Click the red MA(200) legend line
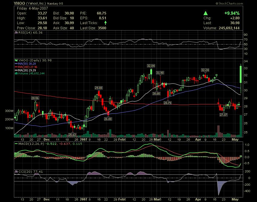This screenshot has width=257, height=202. click(x=16, y=67)
